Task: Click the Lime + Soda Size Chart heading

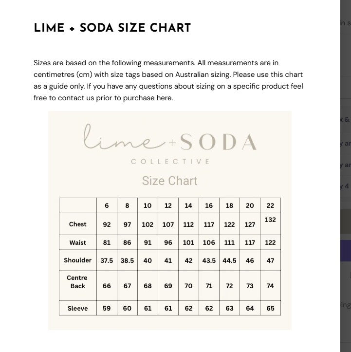Action: pos(112,28)
